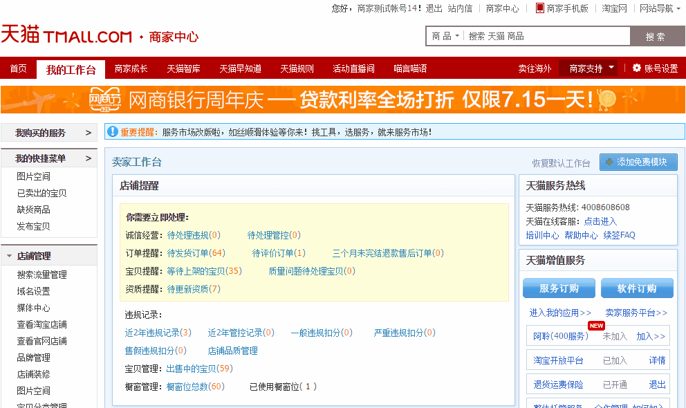
Task: Click 详情 for 淘宝开放平台
Action: (657, 360)
